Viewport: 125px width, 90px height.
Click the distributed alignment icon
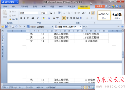[78, 18]
